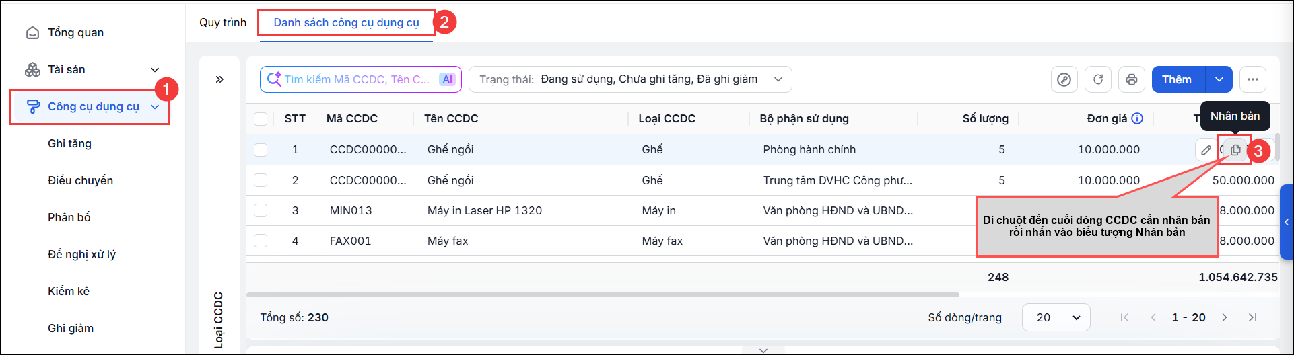
Task: Click the pencil edit icon on row 1
Action: click(1206, 150)
